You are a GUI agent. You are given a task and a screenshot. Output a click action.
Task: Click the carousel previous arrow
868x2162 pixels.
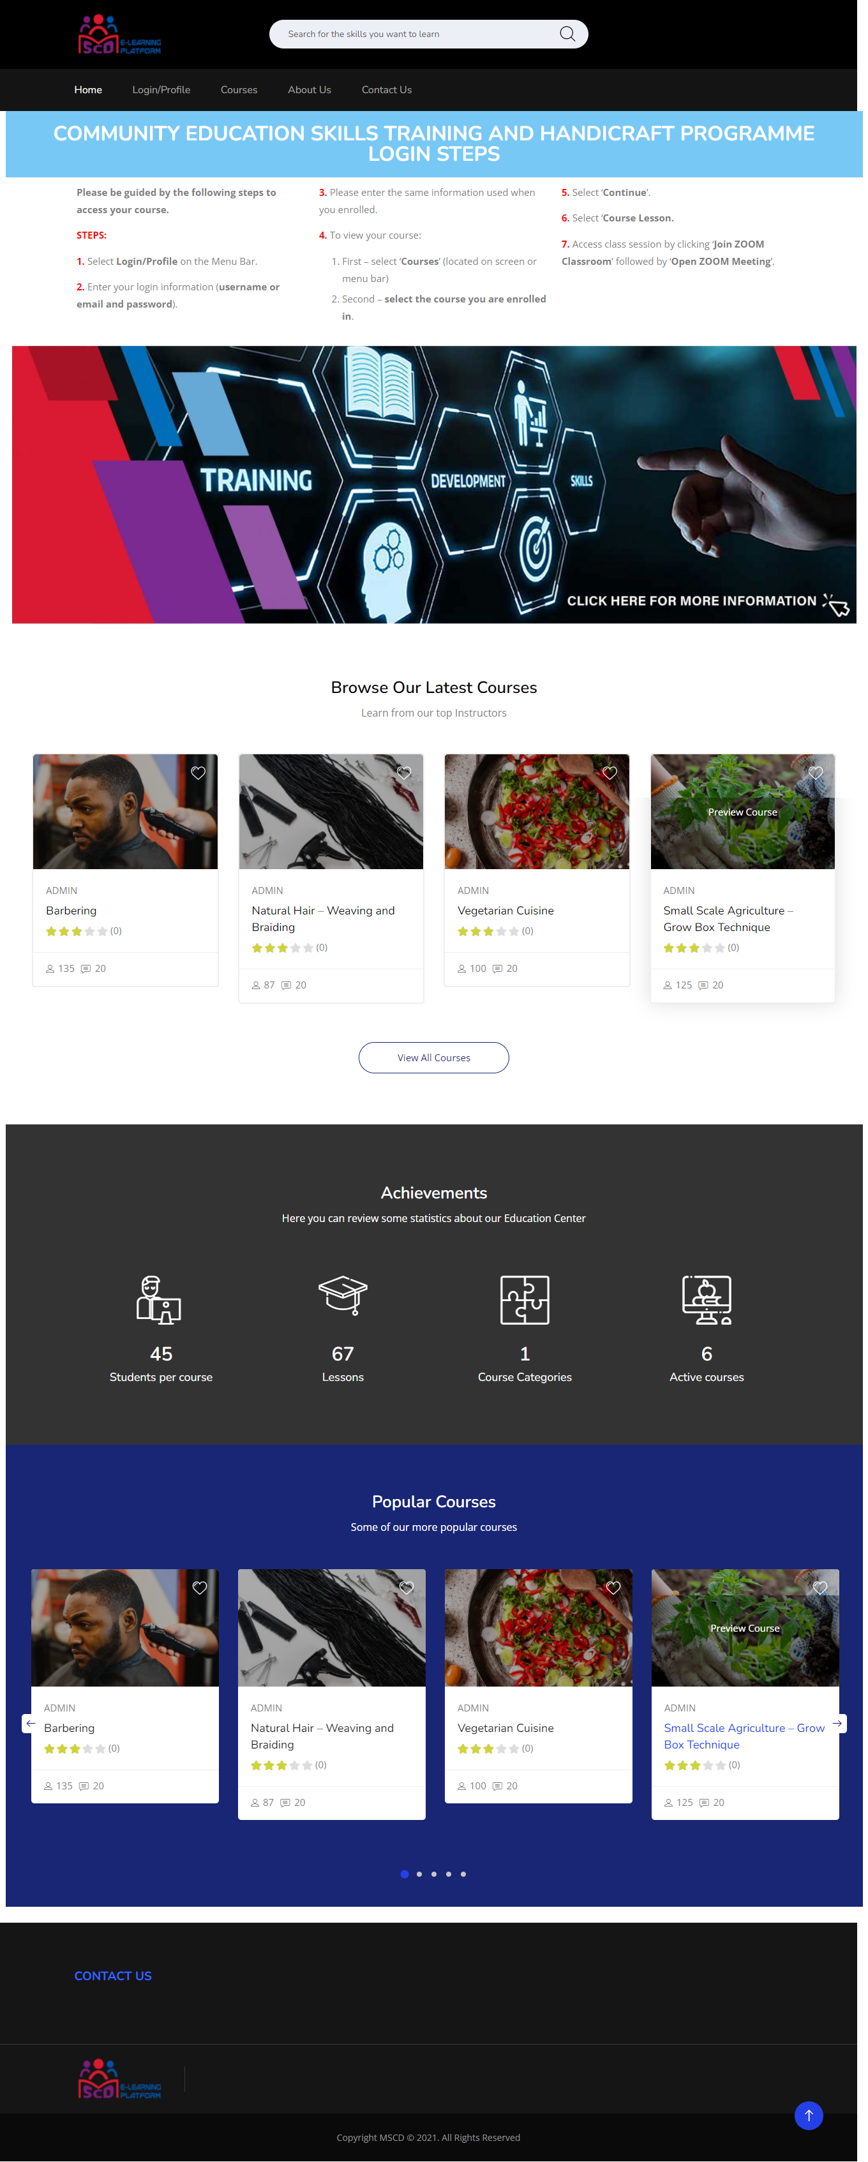pyautogui.click(x=31, y=1723)
